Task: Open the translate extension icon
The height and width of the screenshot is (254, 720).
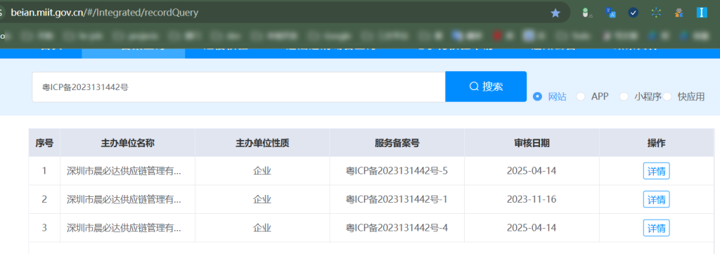Action: pyautogui.click(x=610, y=13)
